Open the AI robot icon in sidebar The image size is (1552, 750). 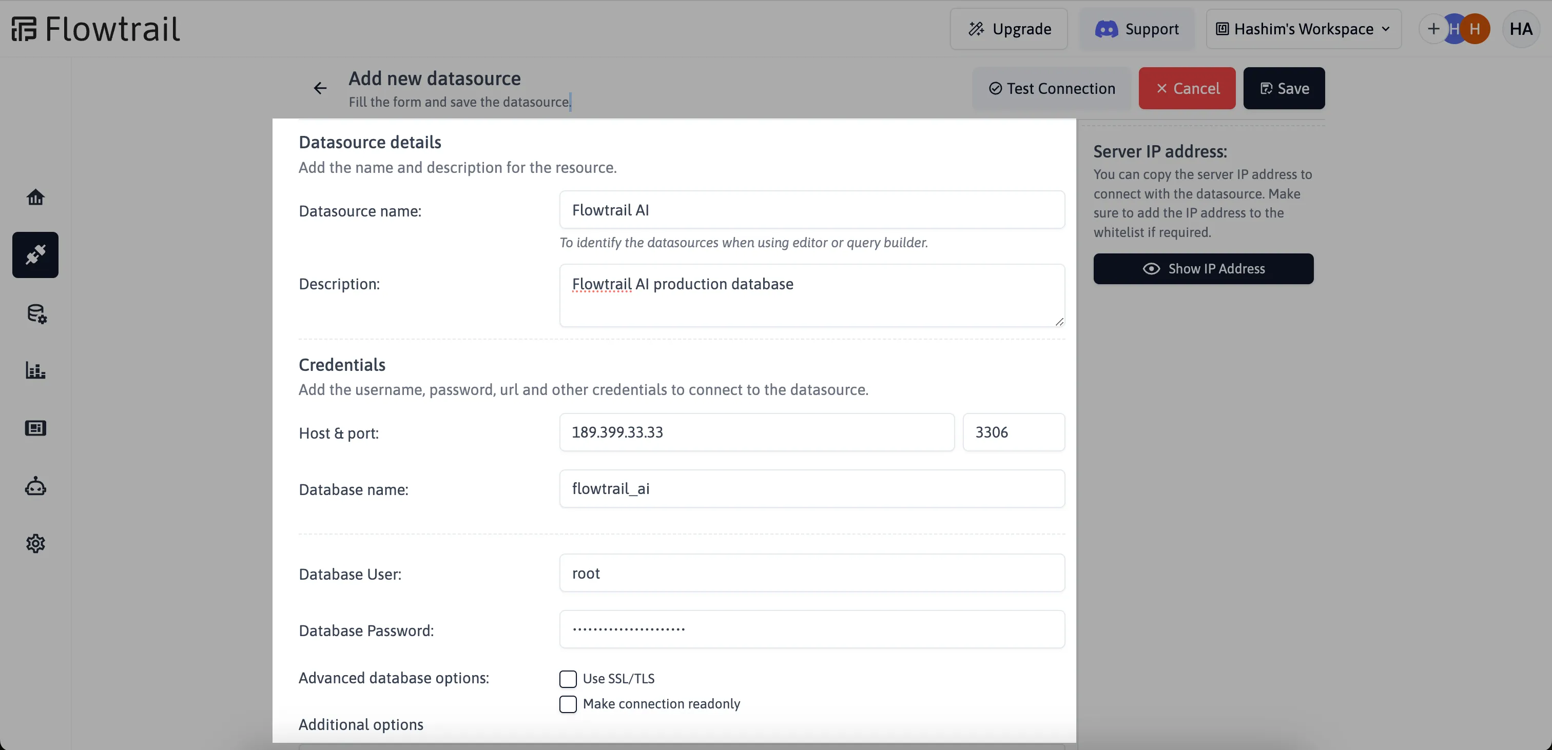point(35,486)
